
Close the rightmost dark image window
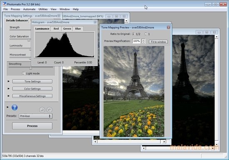214,32
